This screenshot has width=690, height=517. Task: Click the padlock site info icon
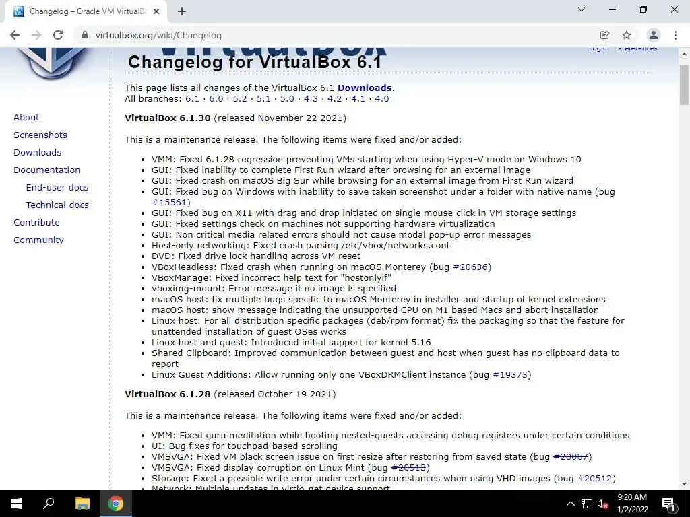click(x=85, y=35)
